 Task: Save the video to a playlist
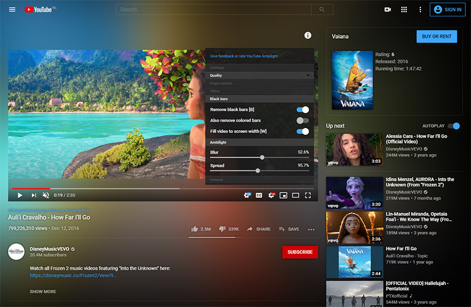pos(289,229)
